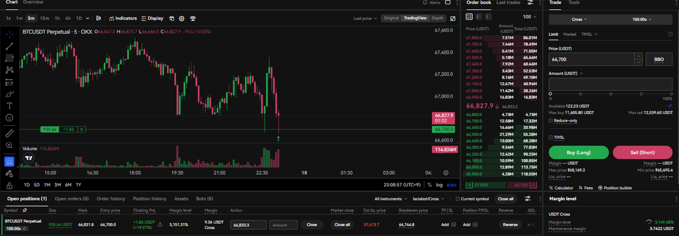
Task: Toggle auto scale on chart
Action: 451,185
